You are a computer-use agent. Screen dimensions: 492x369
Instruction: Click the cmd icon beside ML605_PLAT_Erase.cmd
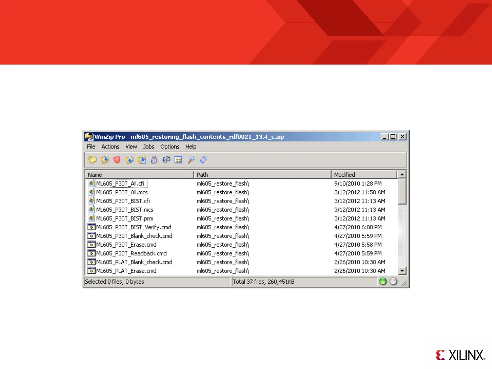pyautogui.click(x=91, y=271)
